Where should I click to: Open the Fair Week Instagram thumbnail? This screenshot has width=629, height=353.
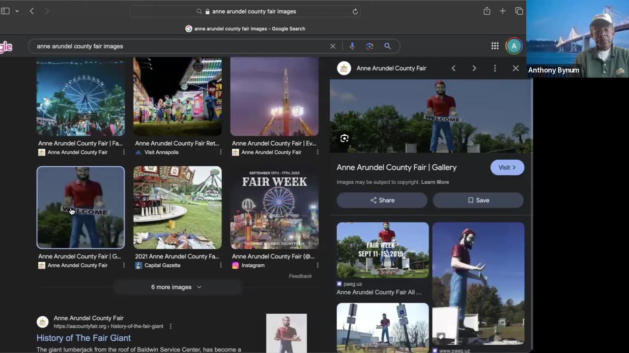coord(274,208)
